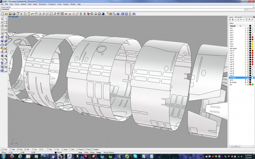This screenshot has width=255, height=159.
Task: Create a new file with New icon
Action: (x=3, y=14)
